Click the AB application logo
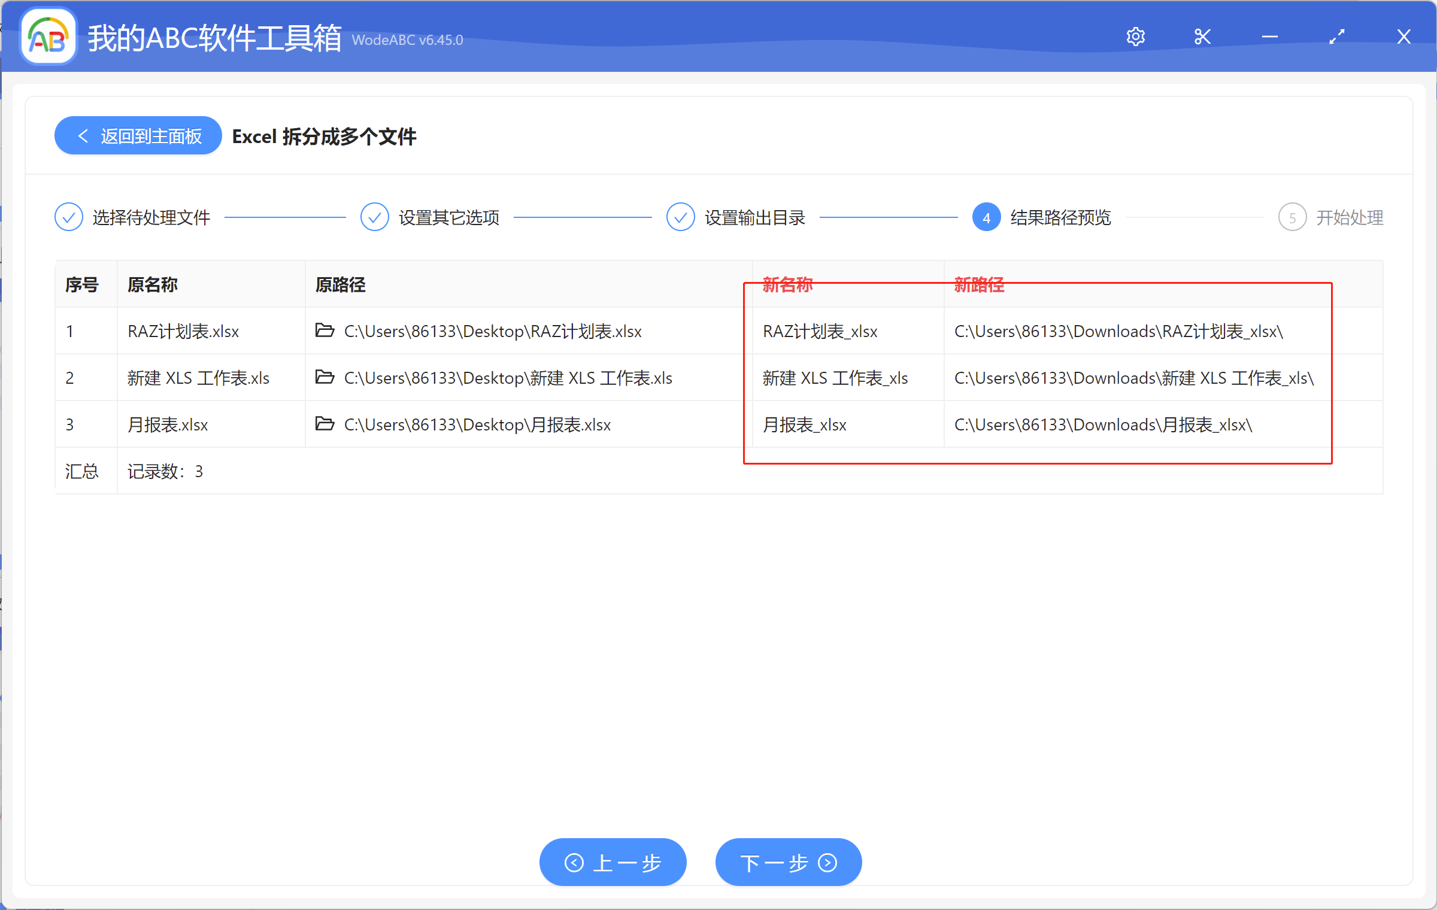This screenshot has width=1437, height=910. click(x=48, y=36)
